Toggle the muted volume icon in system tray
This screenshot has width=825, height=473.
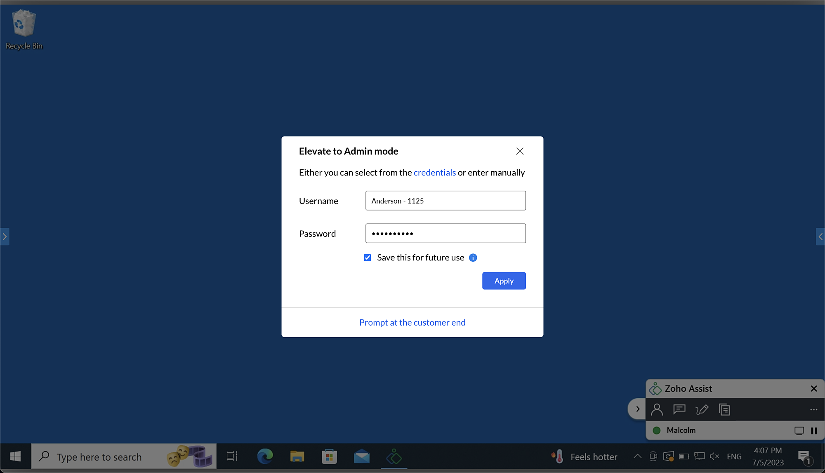pos(714,456)
